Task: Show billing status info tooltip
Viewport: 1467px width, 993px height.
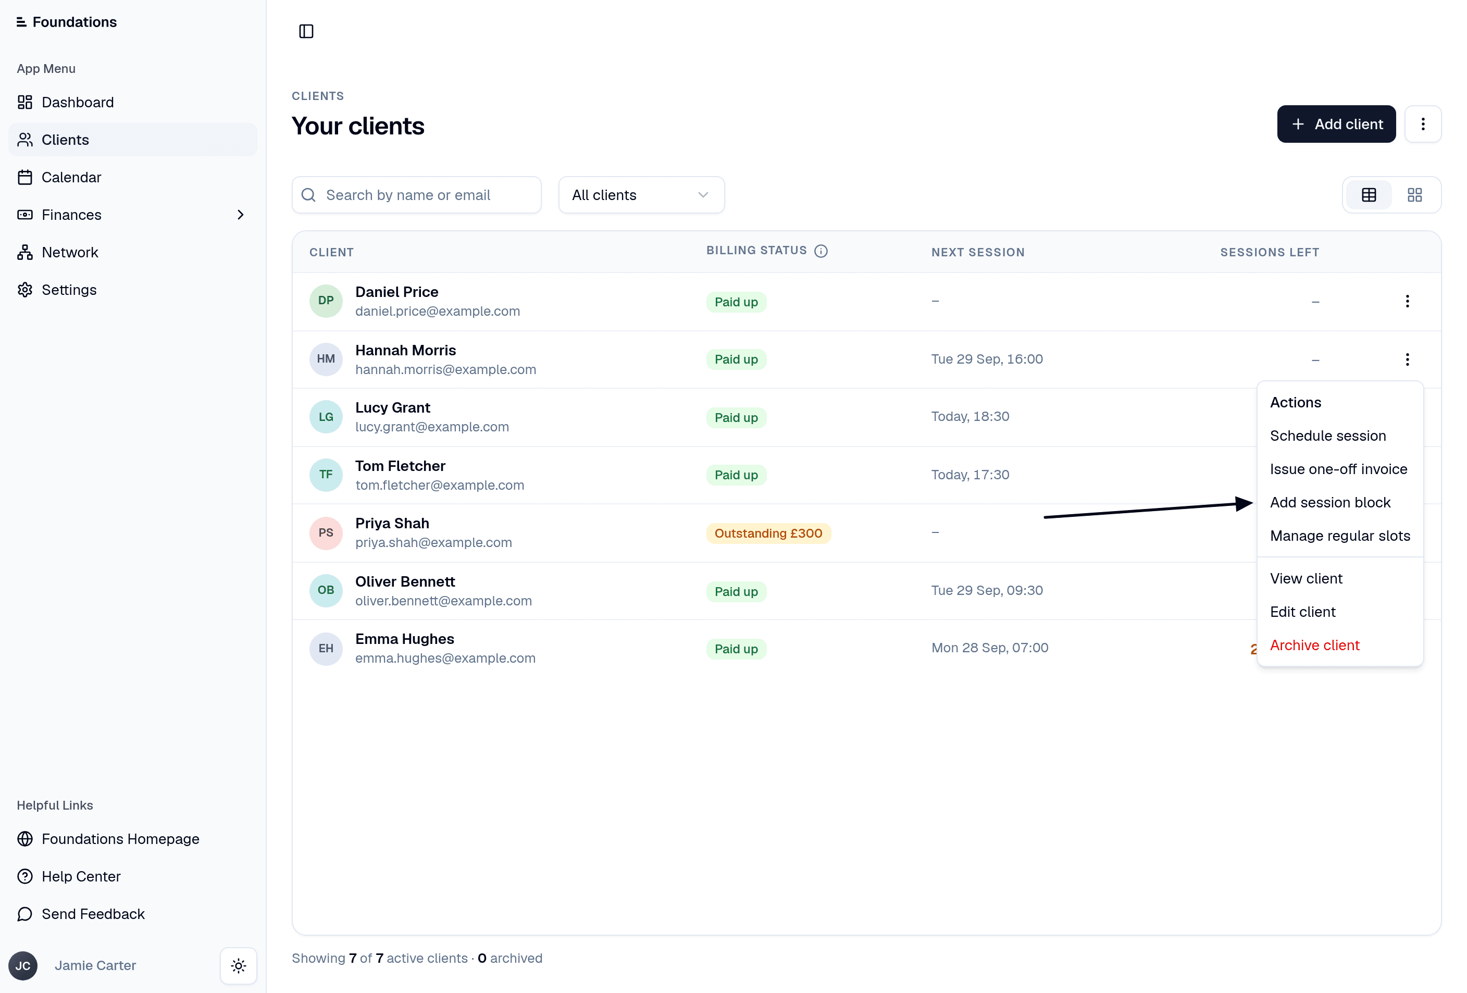Action: (x=820, y=251)
